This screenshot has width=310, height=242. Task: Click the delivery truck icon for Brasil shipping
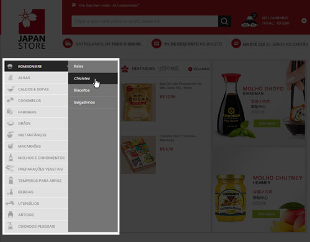click(68, 43)
